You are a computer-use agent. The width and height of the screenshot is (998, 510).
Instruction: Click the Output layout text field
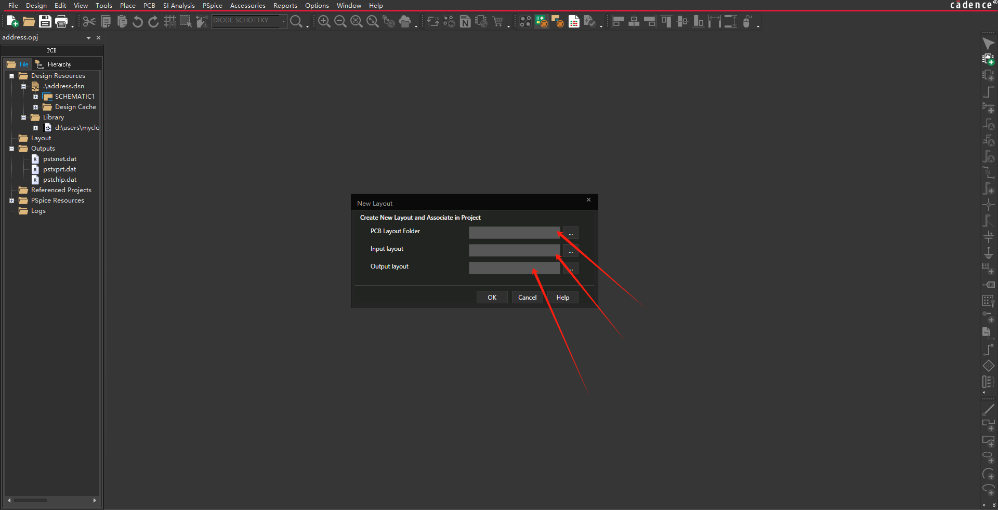[514, 268]
